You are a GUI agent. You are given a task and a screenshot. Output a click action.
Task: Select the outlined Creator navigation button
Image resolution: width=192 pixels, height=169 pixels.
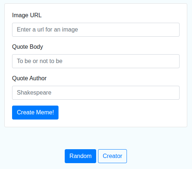(112, 156)
